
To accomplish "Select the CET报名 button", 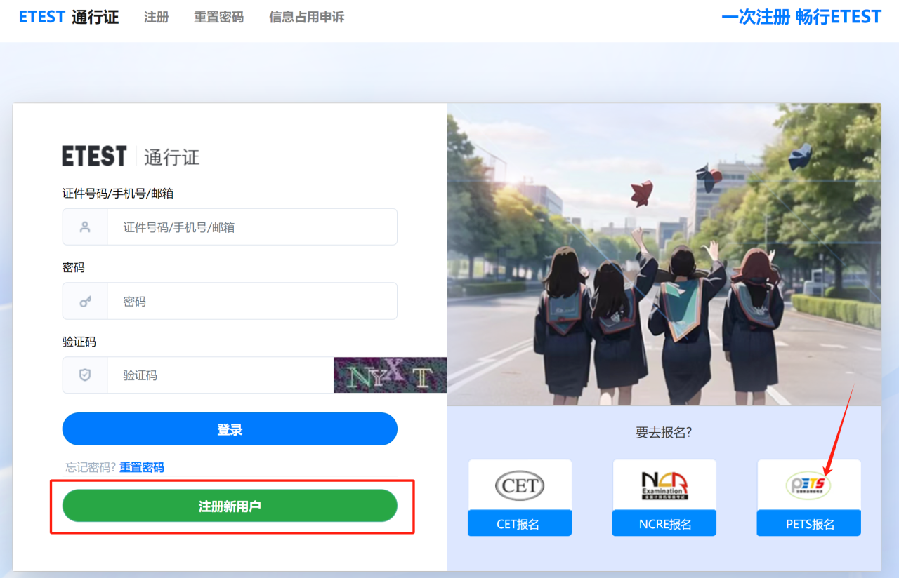I will point(520,524).
